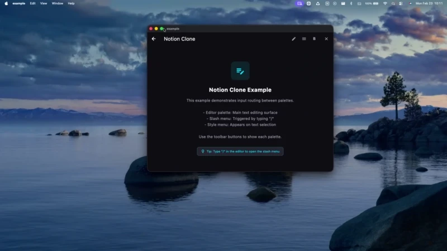This screenshot has height=251, width=447.
Task: Click the date and time clock
Action: click(429, 3)
